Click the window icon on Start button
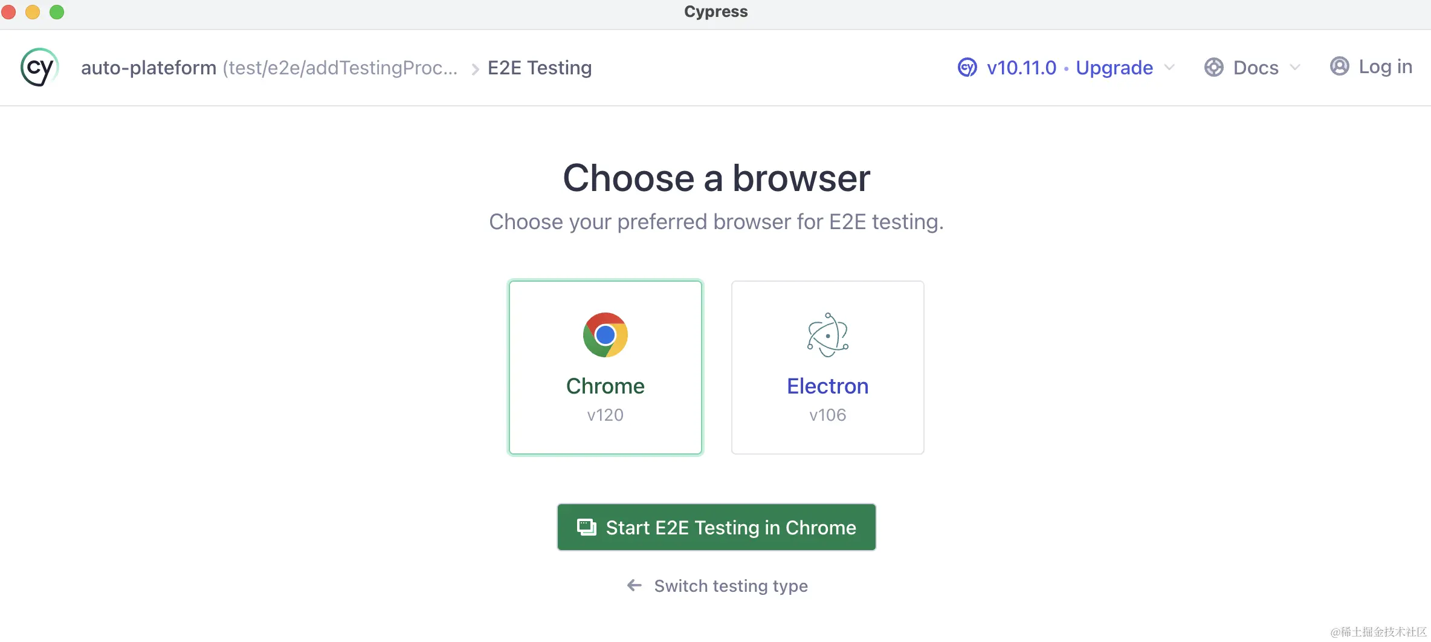 pos(586,527)
